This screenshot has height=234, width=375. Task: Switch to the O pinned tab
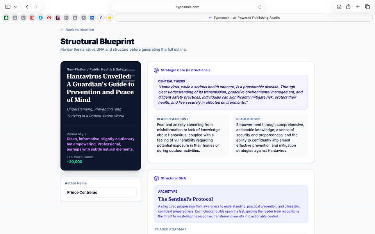pyautogui.click(x=23, y=18)
